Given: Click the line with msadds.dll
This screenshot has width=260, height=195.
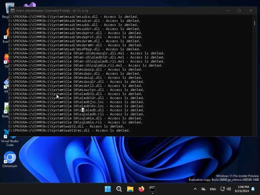Looking at the screenshot, I should [x=73, y=25].
